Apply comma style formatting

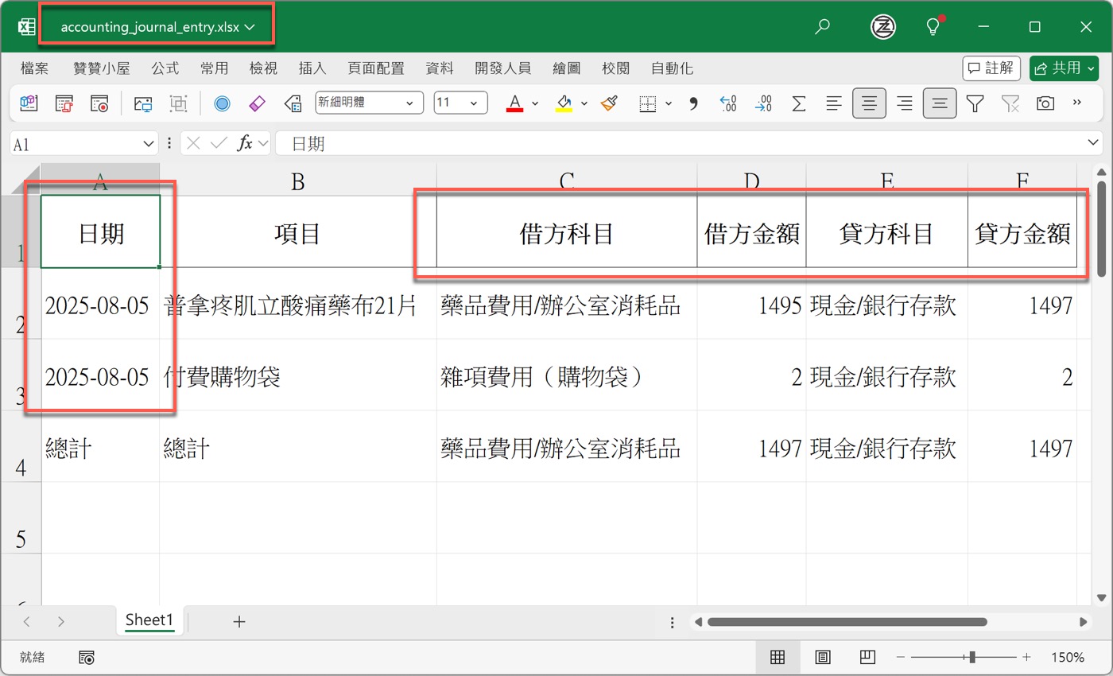click(693, 103)
